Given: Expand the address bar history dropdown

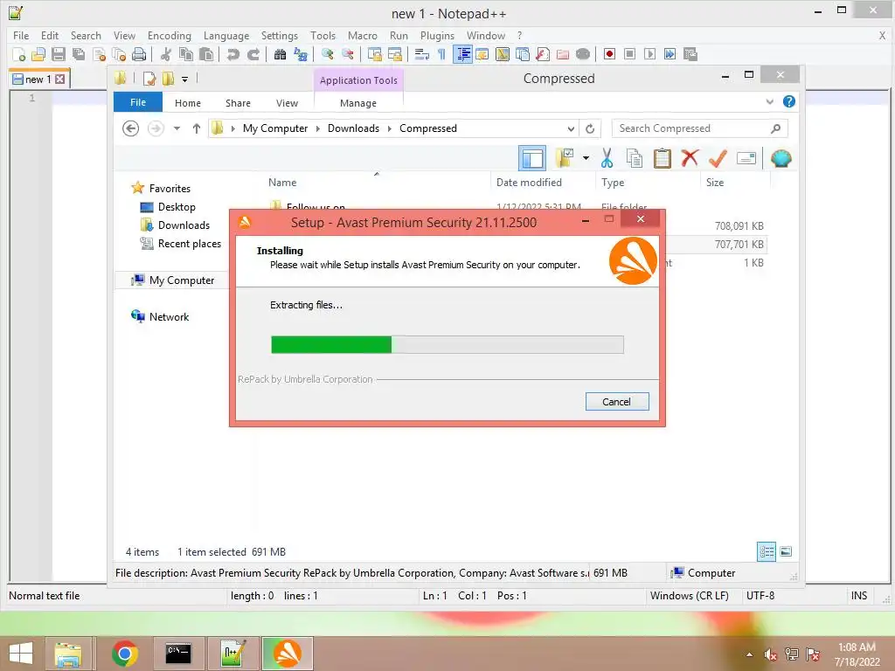Looking at the screenshot, I should coord(570,128).
